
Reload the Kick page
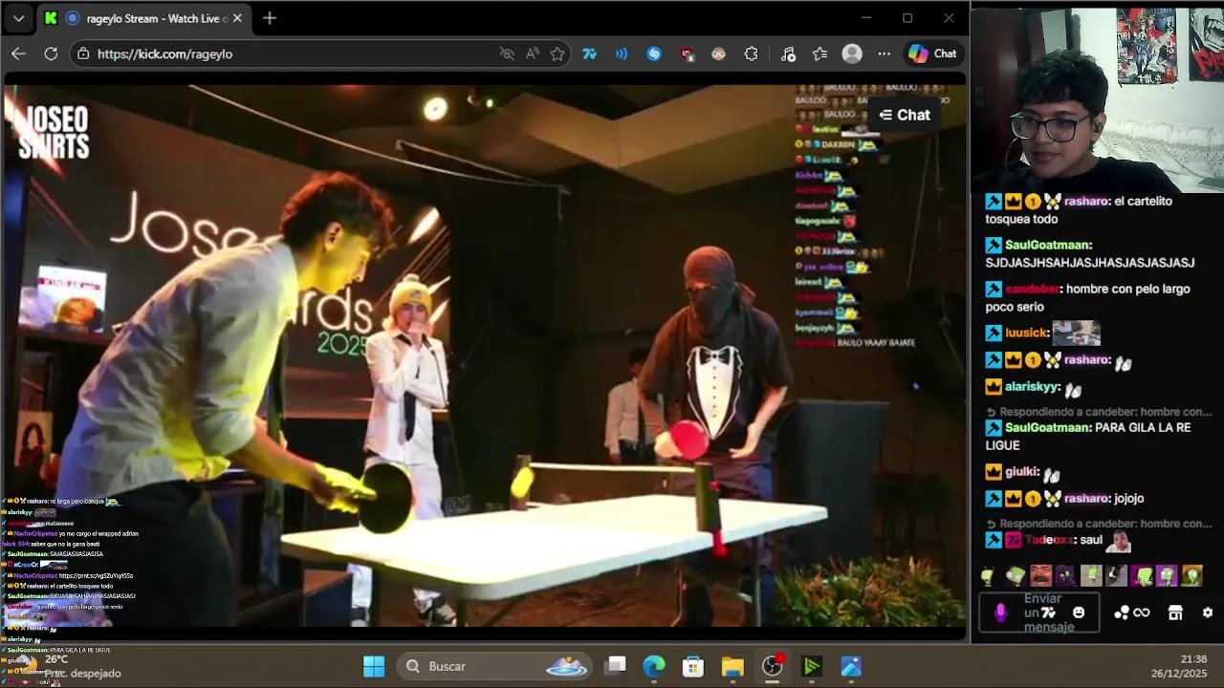pos(51,54)
